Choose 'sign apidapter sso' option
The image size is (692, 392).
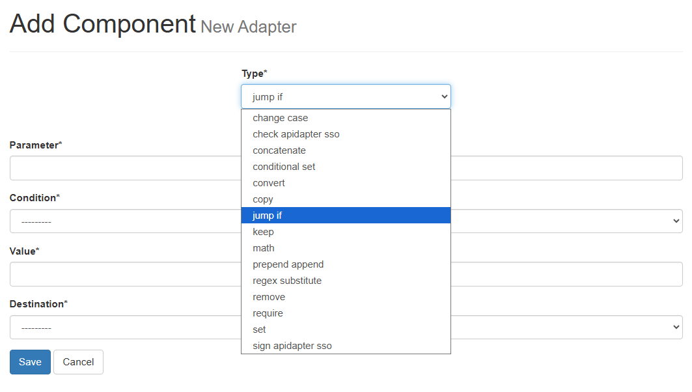point(292,346)
